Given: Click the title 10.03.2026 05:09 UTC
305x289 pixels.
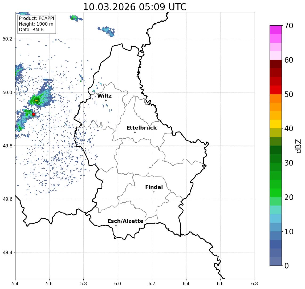Looking at the screenshot, I should pos(135,7).
